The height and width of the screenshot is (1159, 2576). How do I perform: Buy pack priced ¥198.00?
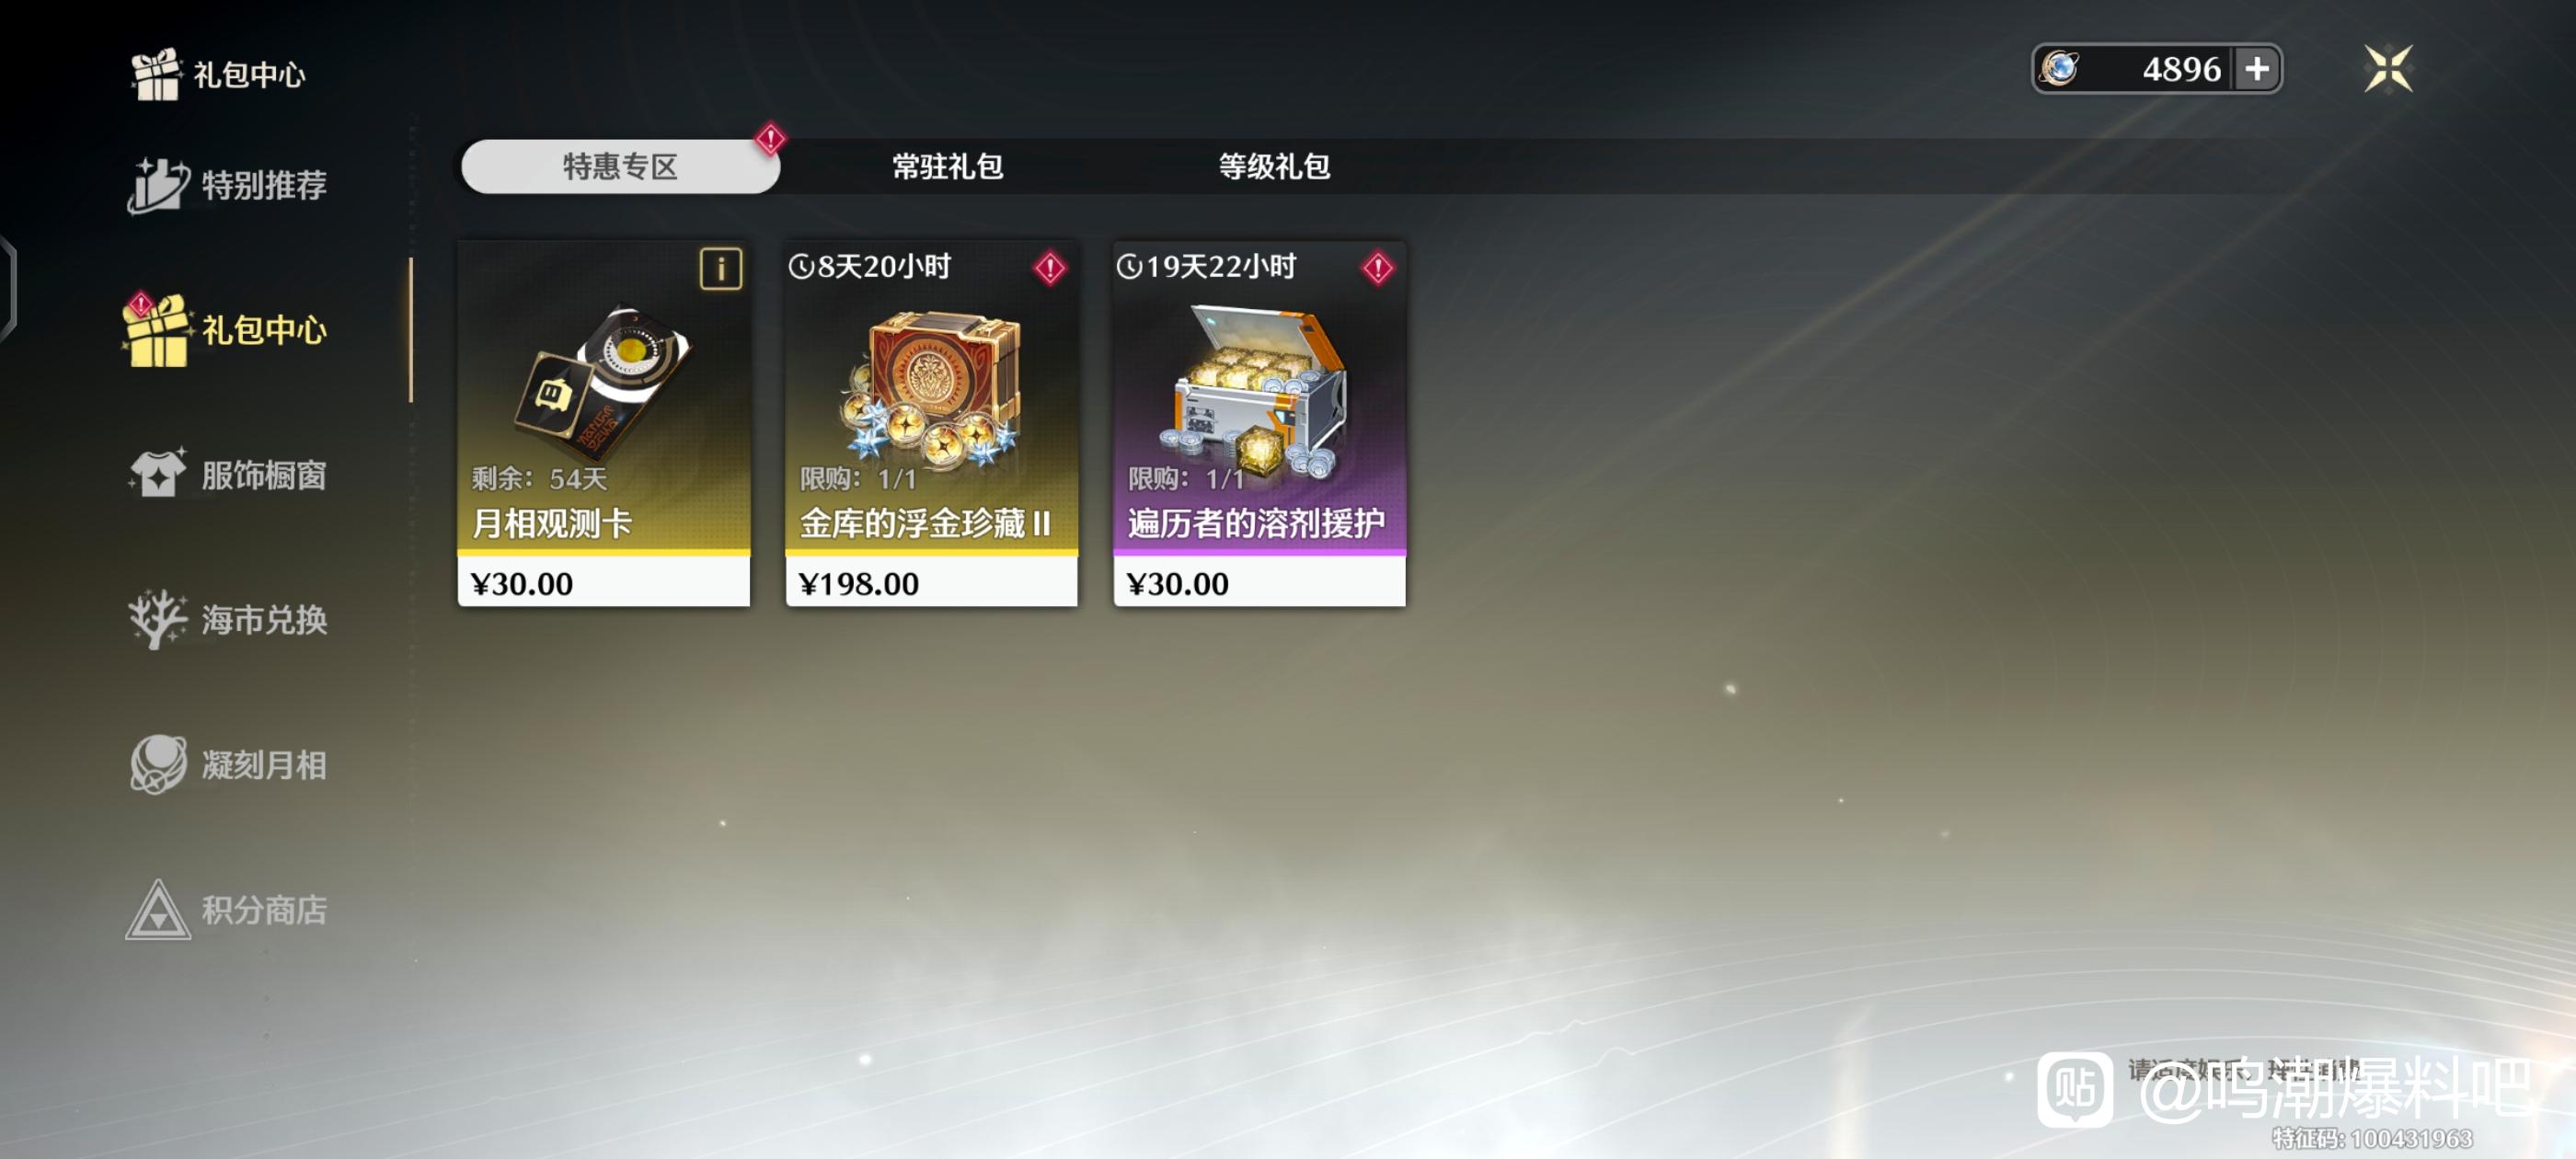pos(931,583)
